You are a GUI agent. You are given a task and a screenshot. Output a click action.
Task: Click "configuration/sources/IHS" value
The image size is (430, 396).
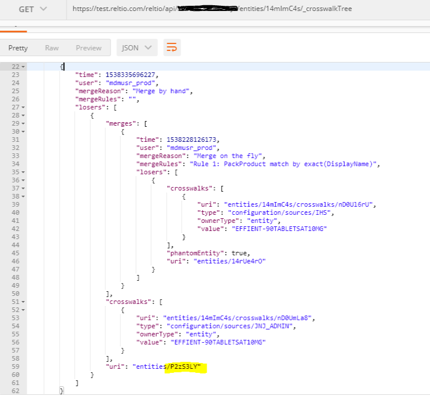point(279,212)
